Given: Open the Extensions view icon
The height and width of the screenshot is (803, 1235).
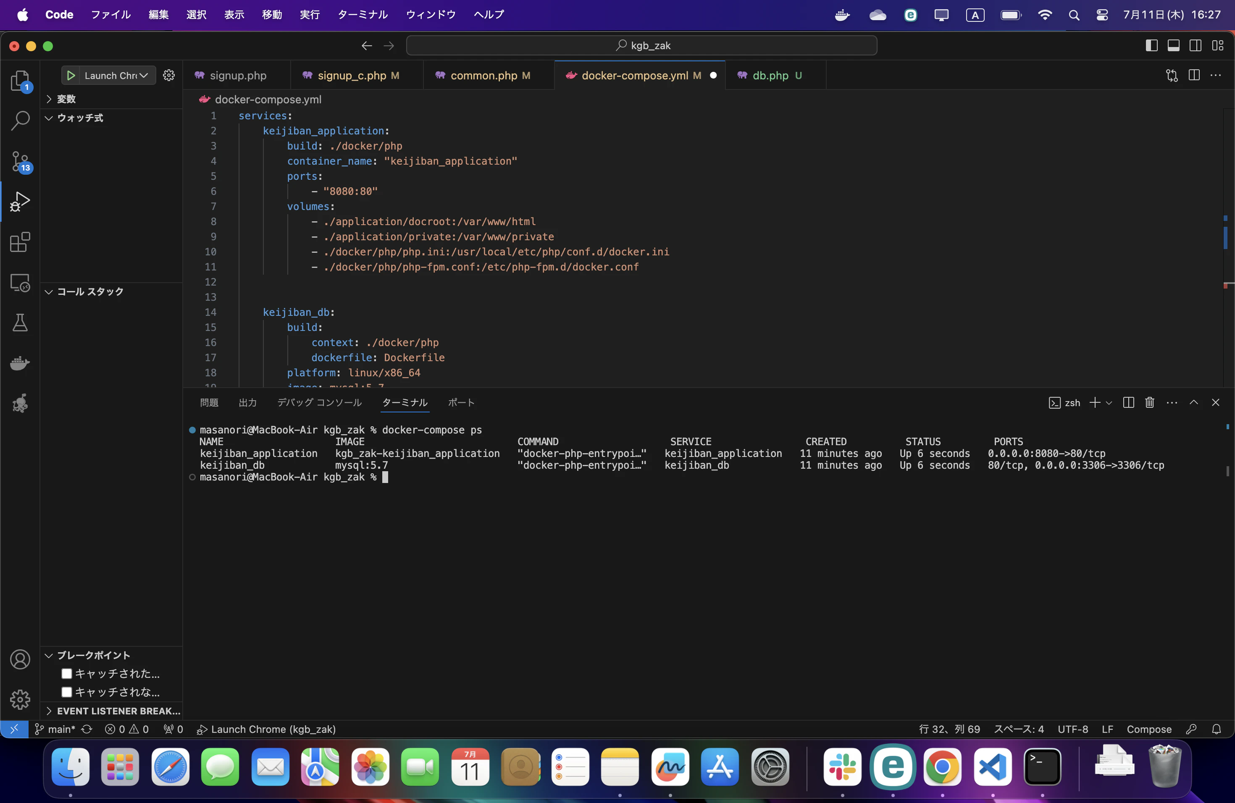Looking at the screenshot, I should pyautogui.click(x=20, y=242).
